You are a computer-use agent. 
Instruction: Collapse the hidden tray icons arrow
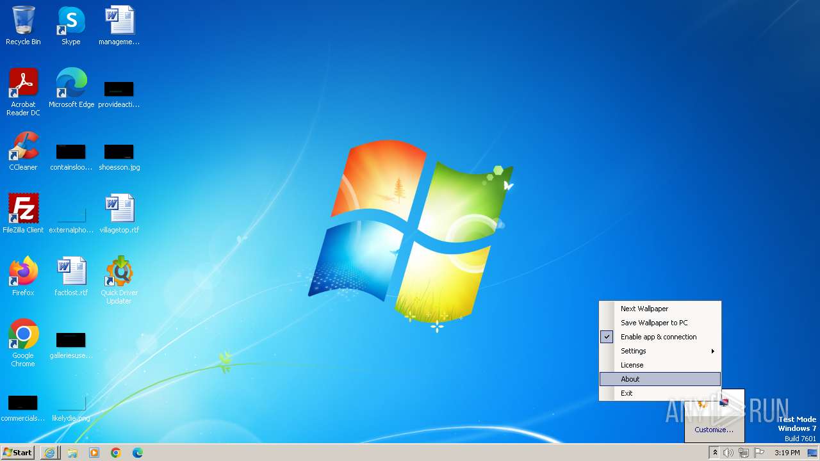pyautogui.click(x=716, y=453)
